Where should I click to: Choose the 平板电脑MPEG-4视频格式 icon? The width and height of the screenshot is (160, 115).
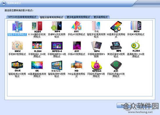point(57,47)
